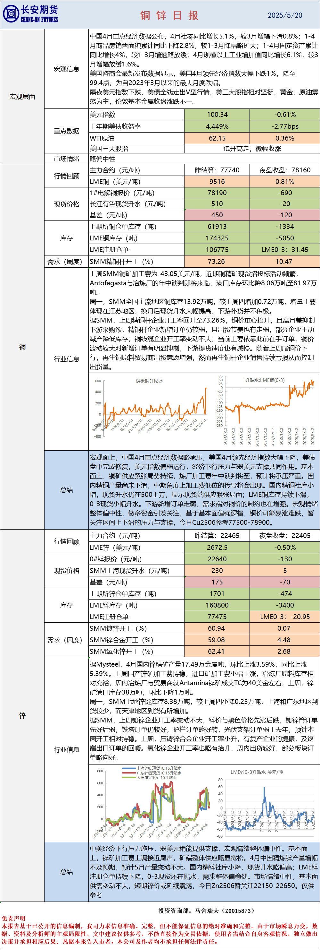Click the 天津锌锭10：15升贴水 legend entry
This screenshot has width=320, height=950.
point(150,777)
